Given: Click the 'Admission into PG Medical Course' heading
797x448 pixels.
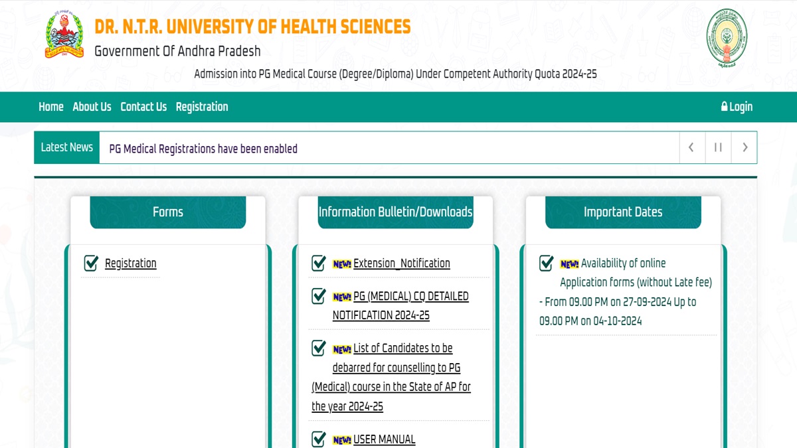Looking at the screenshot, I should click(395, 74).
